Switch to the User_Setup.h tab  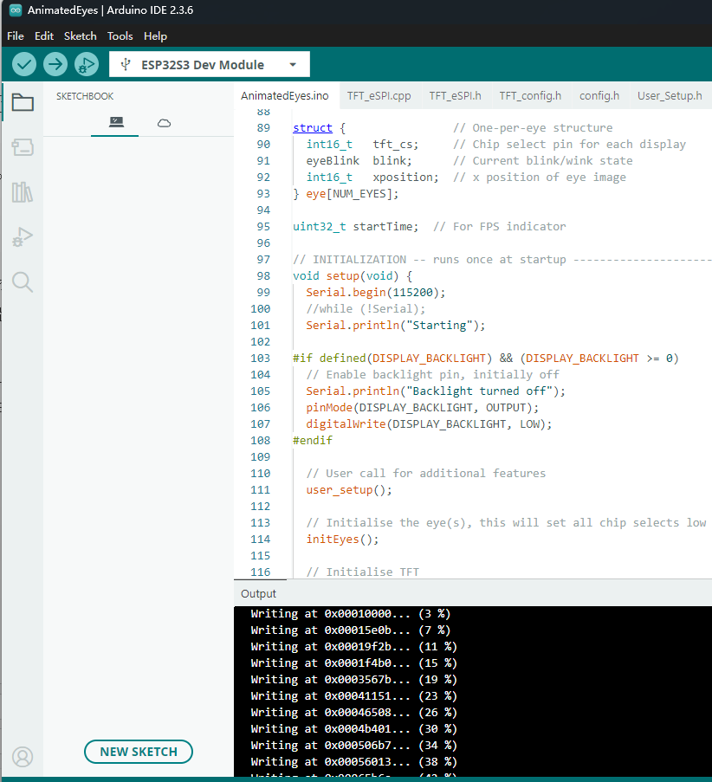click(x=670, y=96)
